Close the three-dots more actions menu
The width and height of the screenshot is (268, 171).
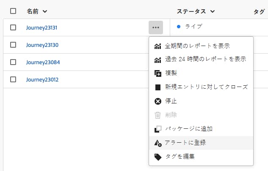pos(156,27)
